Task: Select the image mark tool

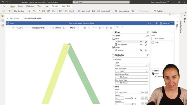Action: tap(100, 28)
